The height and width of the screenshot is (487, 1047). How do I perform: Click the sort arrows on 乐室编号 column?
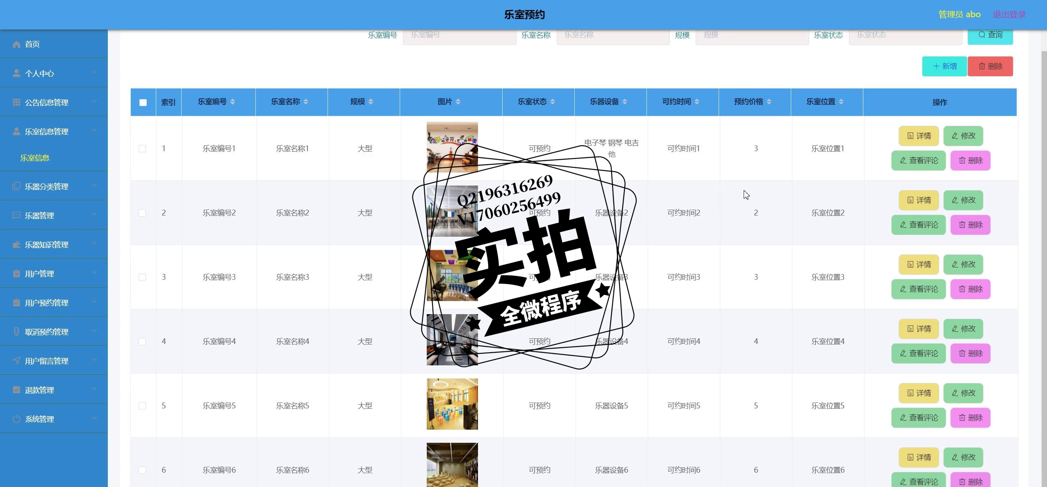coord(232,102)
